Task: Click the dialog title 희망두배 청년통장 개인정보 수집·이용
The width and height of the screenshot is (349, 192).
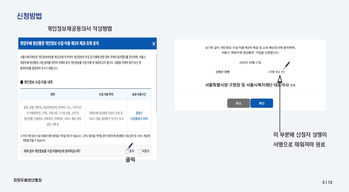Action: tap(59, 44)
